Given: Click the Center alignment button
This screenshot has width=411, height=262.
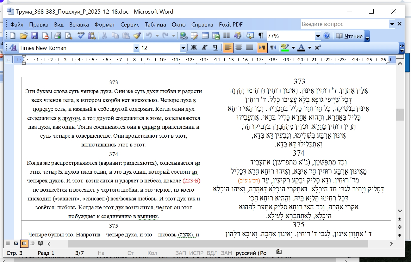Looking at the screenshot, I should tap(239, 48).
